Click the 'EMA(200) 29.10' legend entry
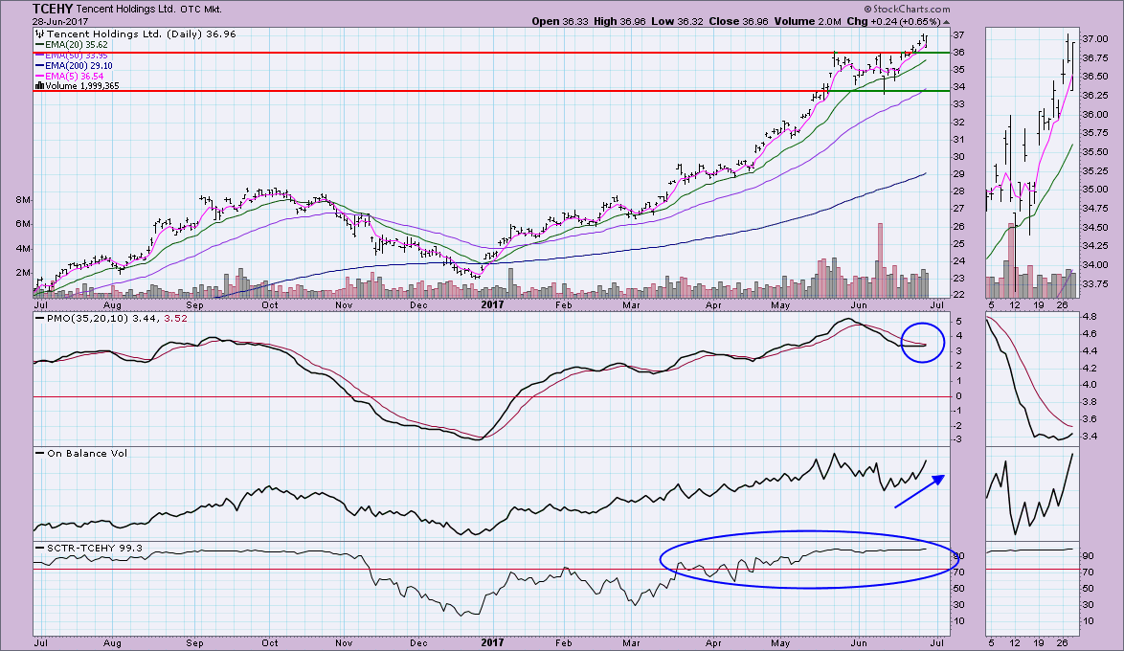This screenshot has height=651, width=1124. click(79, 66)
